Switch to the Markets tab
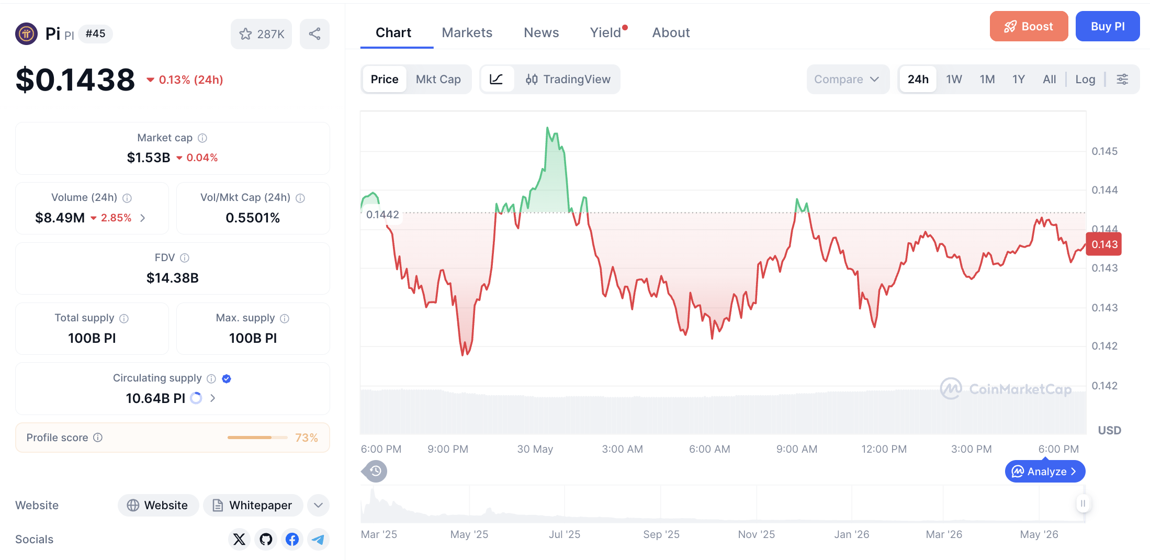Screen dimensions: 1150x560 [467, 32]
